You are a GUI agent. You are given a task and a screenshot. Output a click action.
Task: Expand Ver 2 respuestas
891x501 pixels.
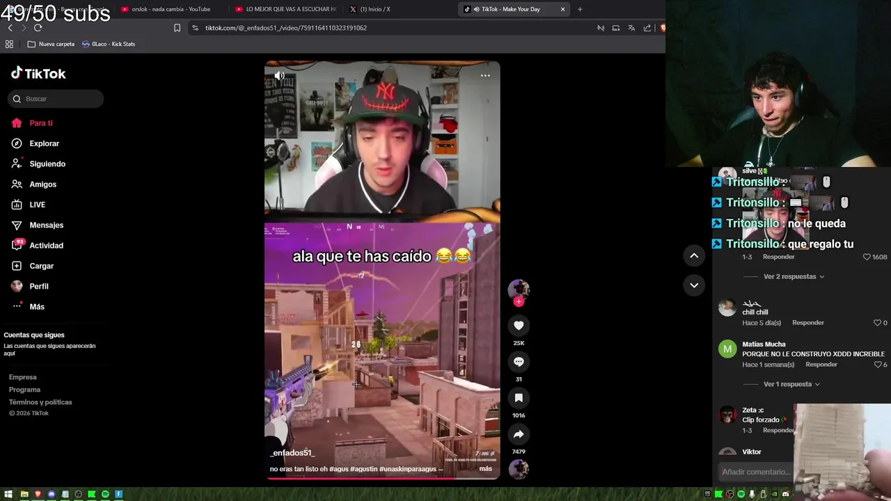tap(794, 277)
